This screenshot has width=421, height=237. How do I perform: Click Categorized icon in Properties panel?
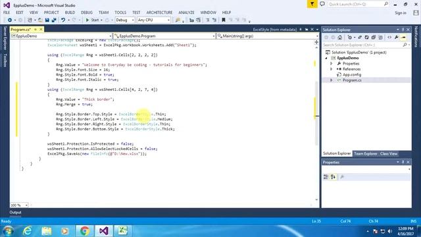pyautogui.click(x=326, y=177)
